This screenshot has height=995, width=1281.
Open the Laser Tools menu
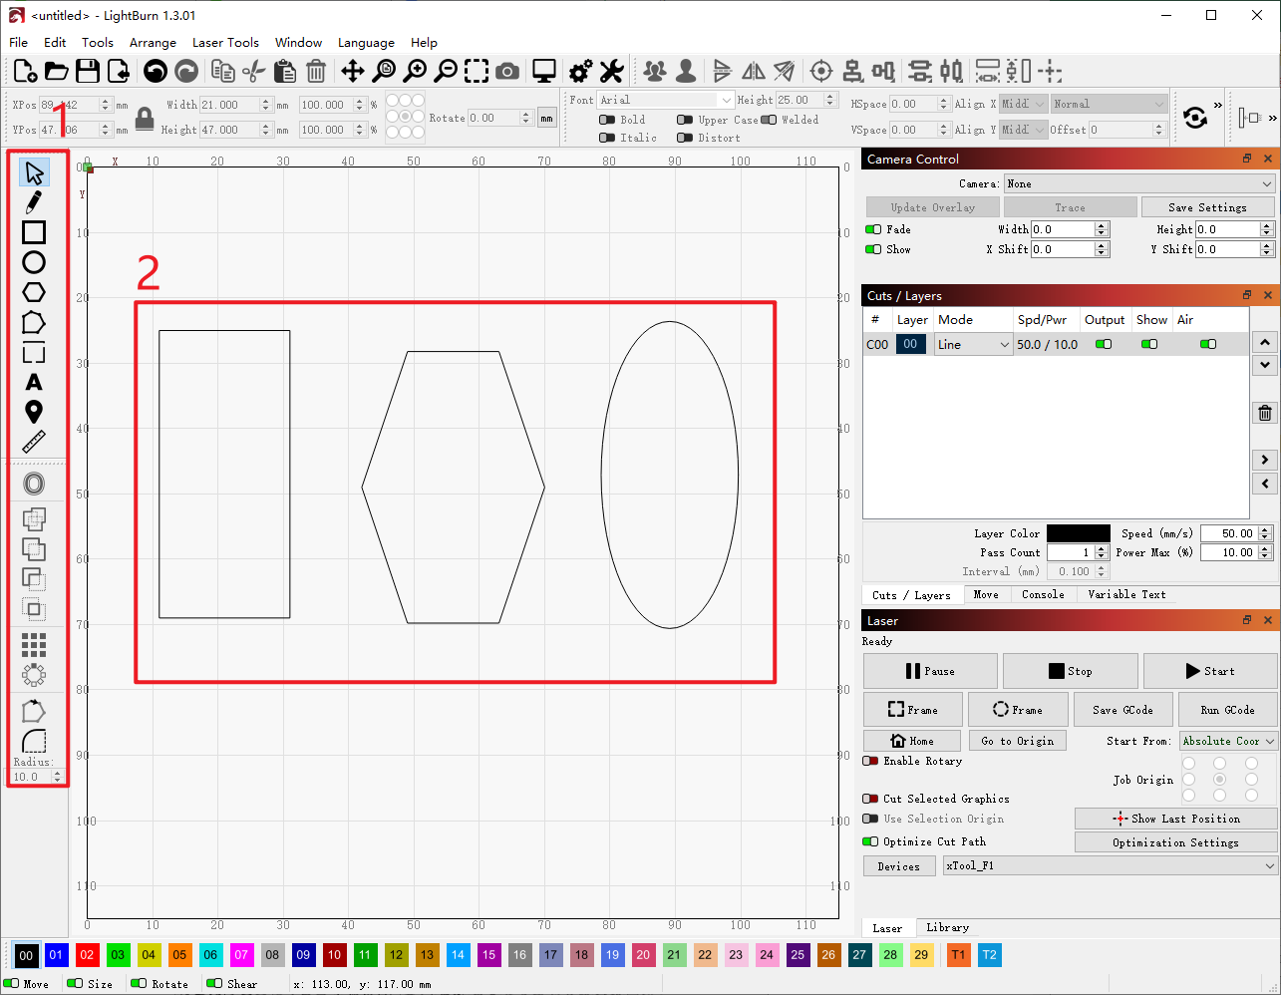225,42
